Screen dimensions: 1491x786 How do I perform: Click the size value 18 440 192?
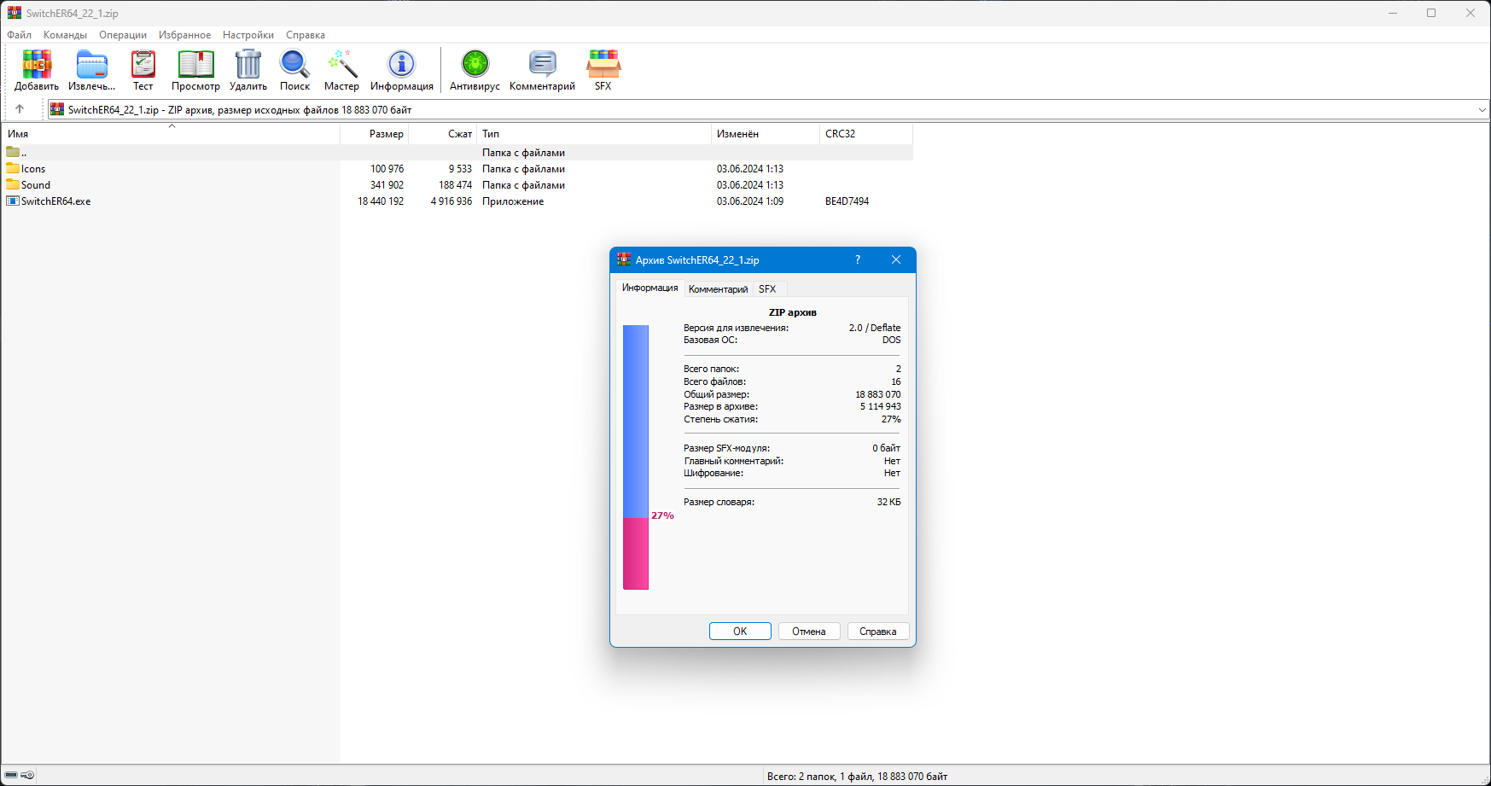(x=381, y=201)
